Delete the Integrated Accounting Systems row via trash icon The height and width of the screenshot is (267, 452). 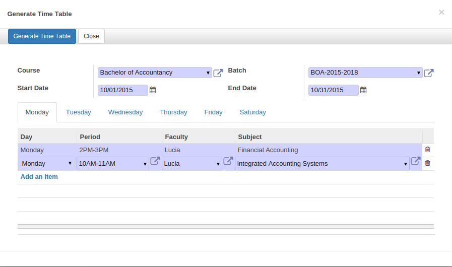point(428,163)
